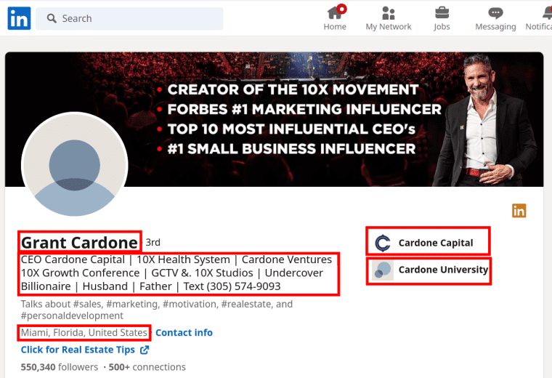Click the Jobs menu label
This screenshot has height=378, width=552.
(x=442, y=27)
